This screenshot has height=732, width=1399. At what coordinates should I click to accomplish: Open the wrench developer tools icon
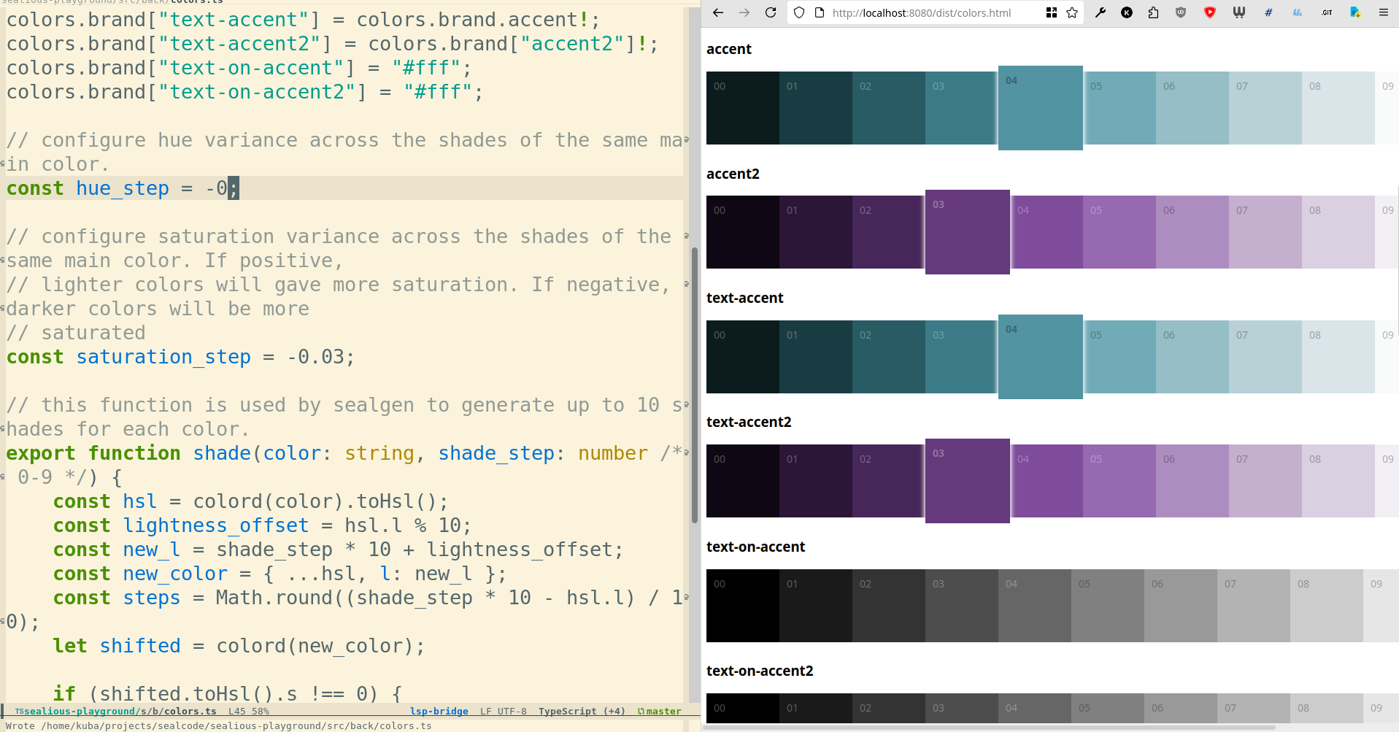coord(1101,12)
